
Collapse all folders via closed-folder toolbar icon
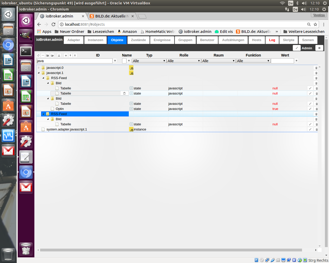click(48, 55)
